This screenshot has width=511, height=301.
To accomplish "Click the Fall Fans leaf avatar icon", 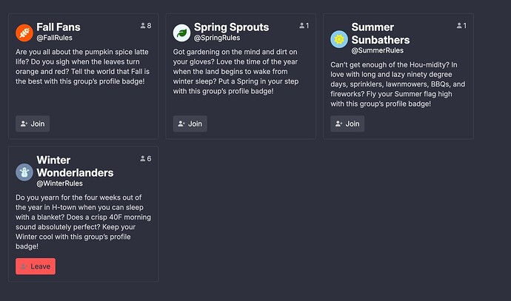I will (24, 32).
